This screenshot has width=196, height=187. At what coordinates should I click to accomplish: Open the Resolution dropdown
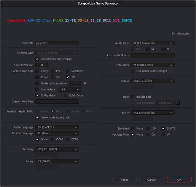pos(153,65)
